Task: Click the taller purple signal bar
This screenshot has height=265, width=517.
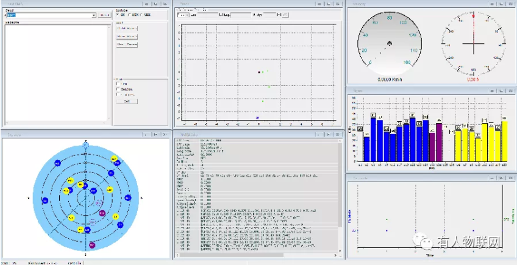Action: click(x=439, y=142)
